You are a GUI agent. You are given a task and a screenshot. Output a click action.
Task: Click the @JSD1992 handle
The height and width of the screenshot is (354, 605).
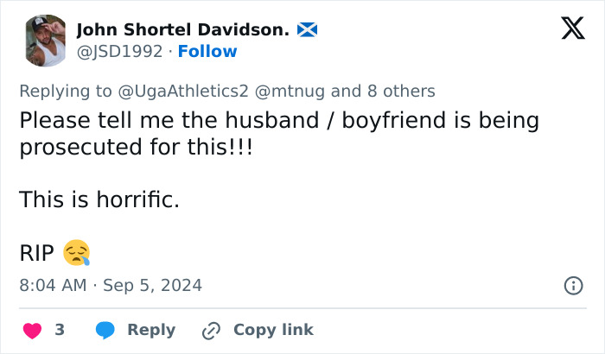119,52
